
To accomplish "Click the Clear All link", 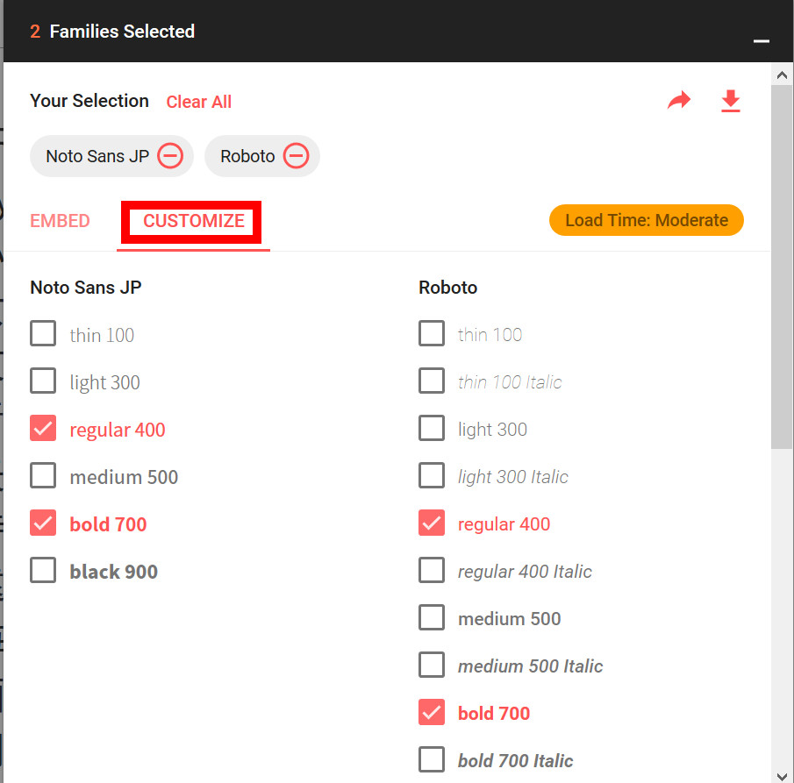I will (x=199, y=102).
